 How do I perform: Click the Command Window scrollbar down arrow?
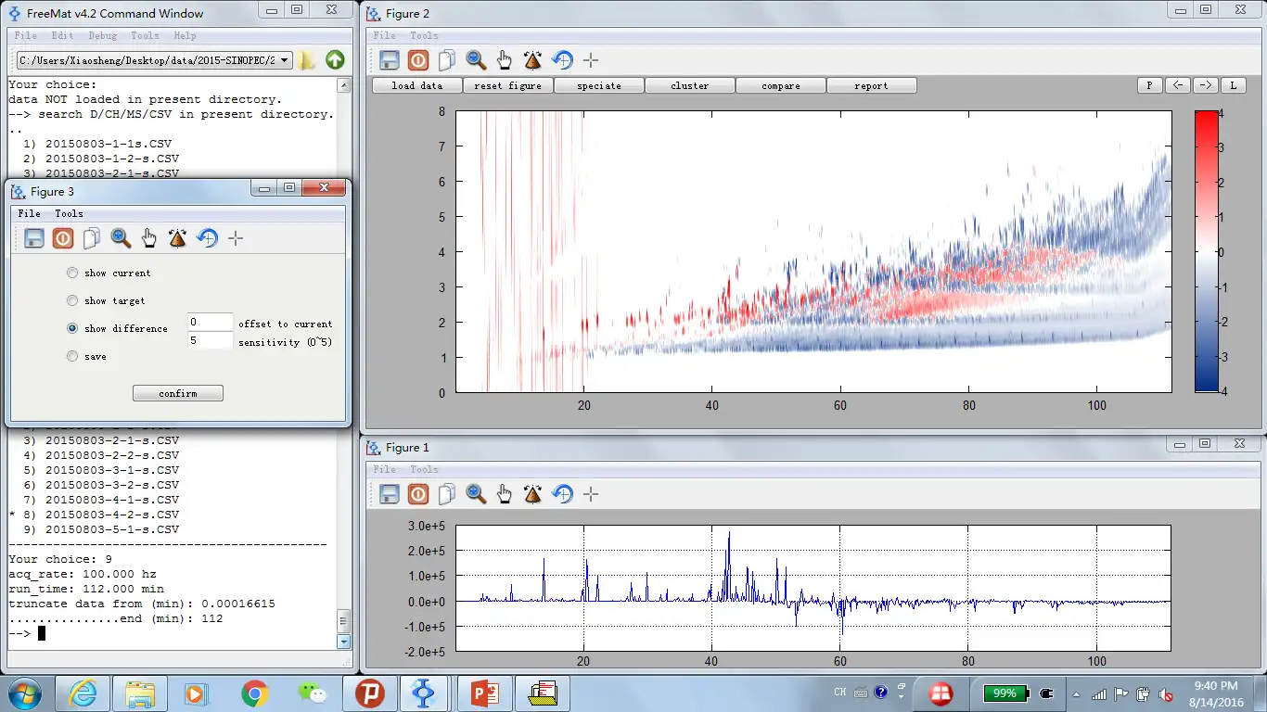(344, 641)
